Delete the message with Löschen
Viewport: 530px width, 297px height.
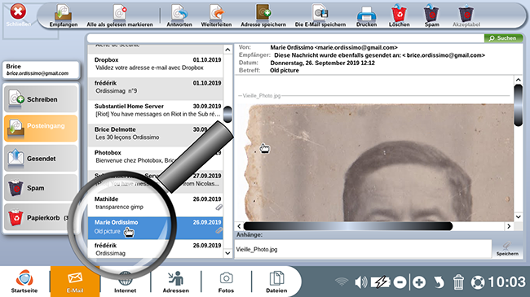[x=400, y=15]
